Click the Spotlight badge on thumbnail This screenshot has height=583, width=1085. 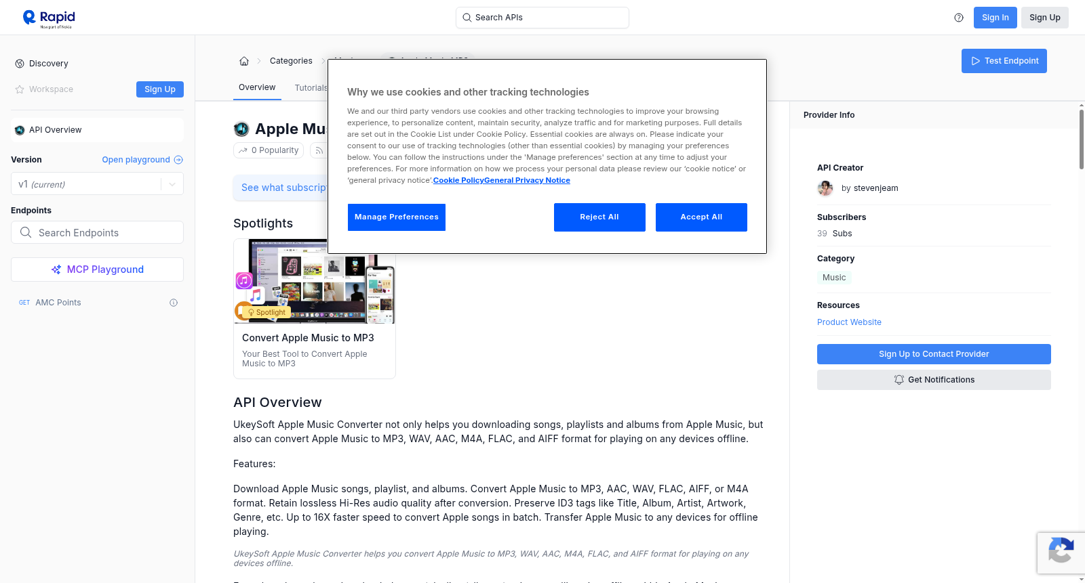point(267,312)
